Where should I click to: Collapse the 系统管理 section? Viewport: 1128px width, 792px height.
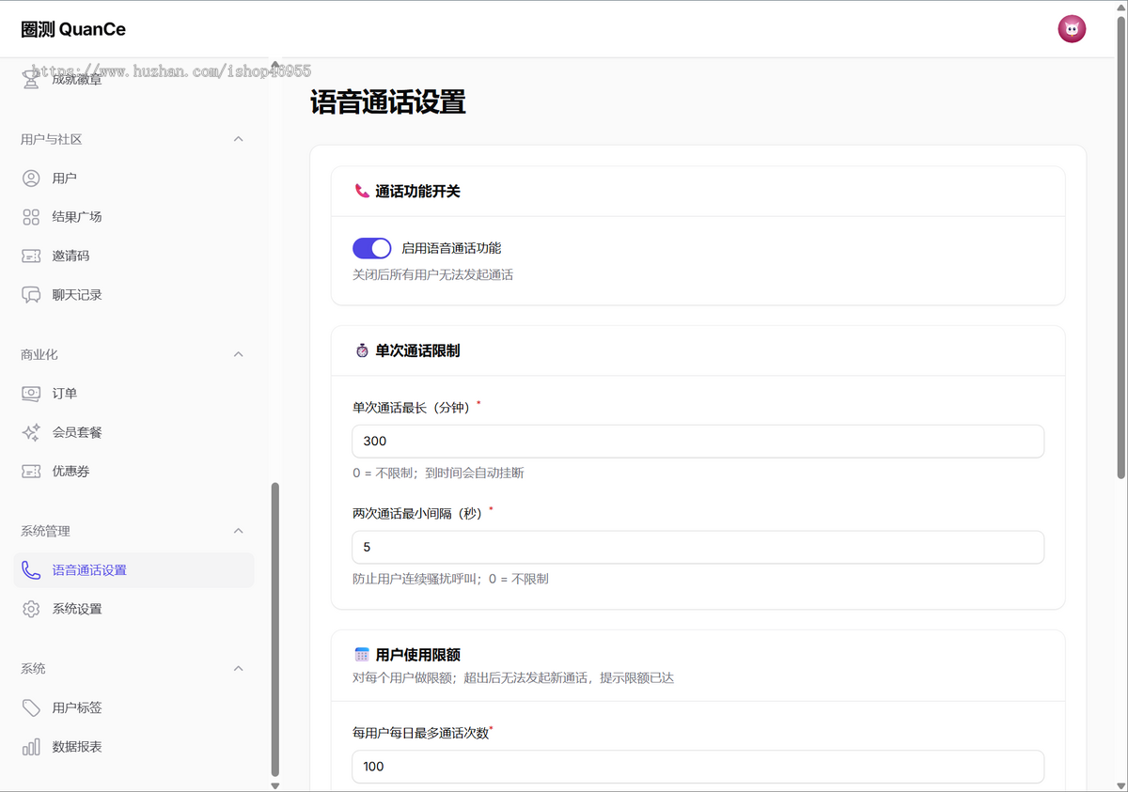click(239, 531)
